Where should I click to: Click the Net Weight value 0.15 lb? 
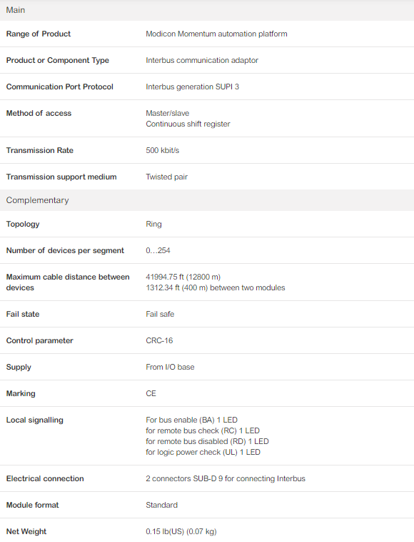click(x=181, y=531)
